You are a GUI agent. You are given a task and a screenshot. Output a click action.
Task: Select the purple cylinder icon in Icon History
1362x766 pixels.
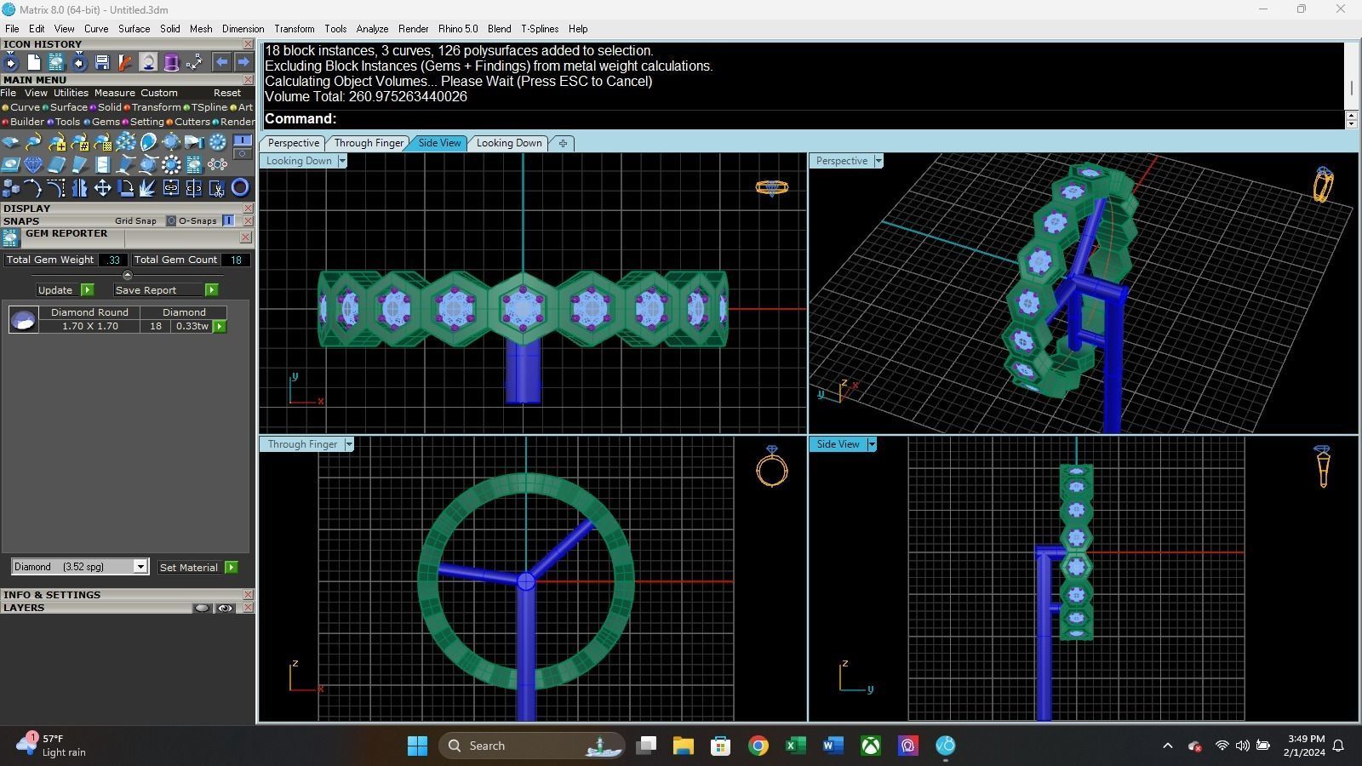pyautogui.click(x=171, y=62)
